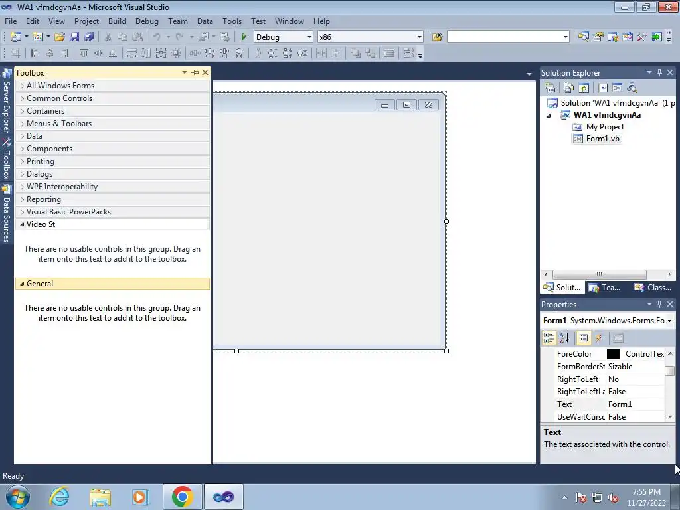Switch Properties to Categorized view
Viewport: 680px width, 510px height.
[x=549, y=338]
